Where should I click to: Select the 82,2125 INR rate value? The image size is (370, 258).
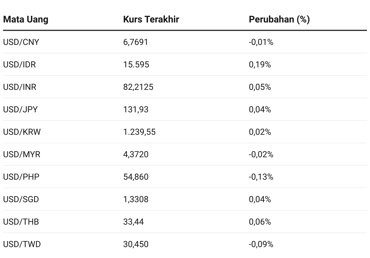click(138, 87)
